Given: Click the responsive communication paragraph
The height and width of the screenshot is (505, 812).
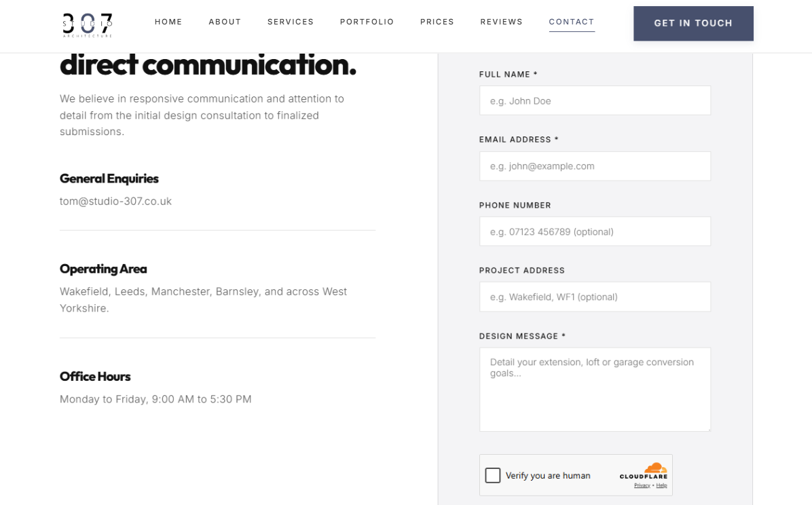Looking at the screenshot, I should coord(202,115).
